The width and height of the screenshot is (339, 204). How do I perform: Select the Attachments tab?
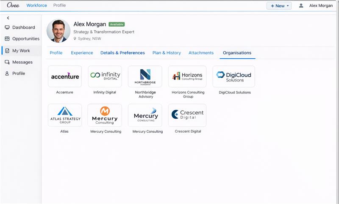tap(201, 53)
